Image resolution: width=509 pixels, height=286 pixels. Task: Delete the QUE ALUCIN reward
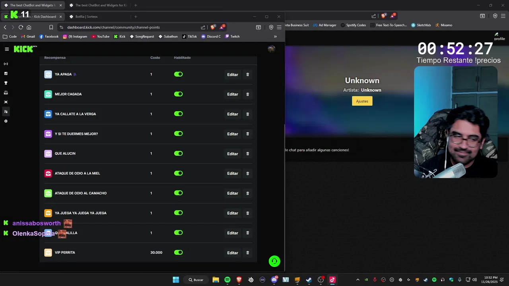click(x=248, y=154)
